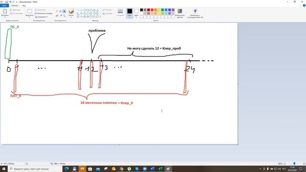Open the line Thickness (Толщина) selector
The width and height of the screenshot is (306, 172).
[120, 13]
